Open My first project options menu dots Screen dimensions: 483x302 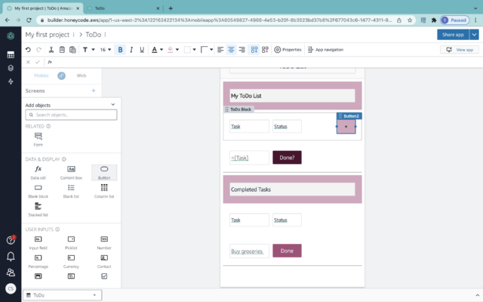(x=74, y=35)
